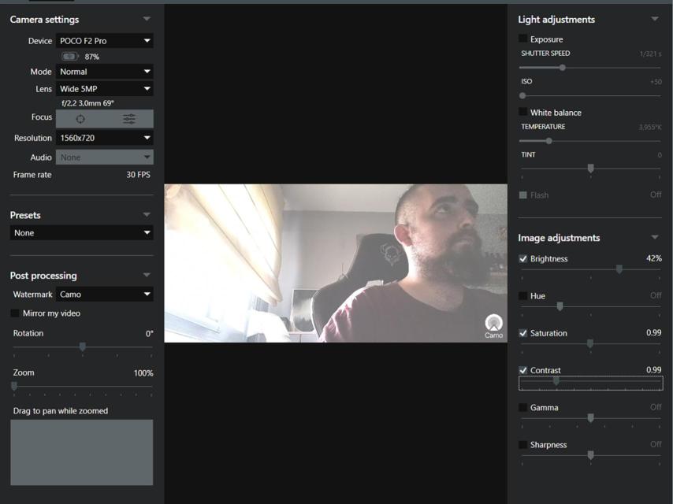Turn on Mirror my video

point(15,313)
